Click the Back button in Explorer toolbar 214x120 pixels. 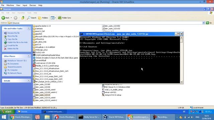(x=5, y=18)
